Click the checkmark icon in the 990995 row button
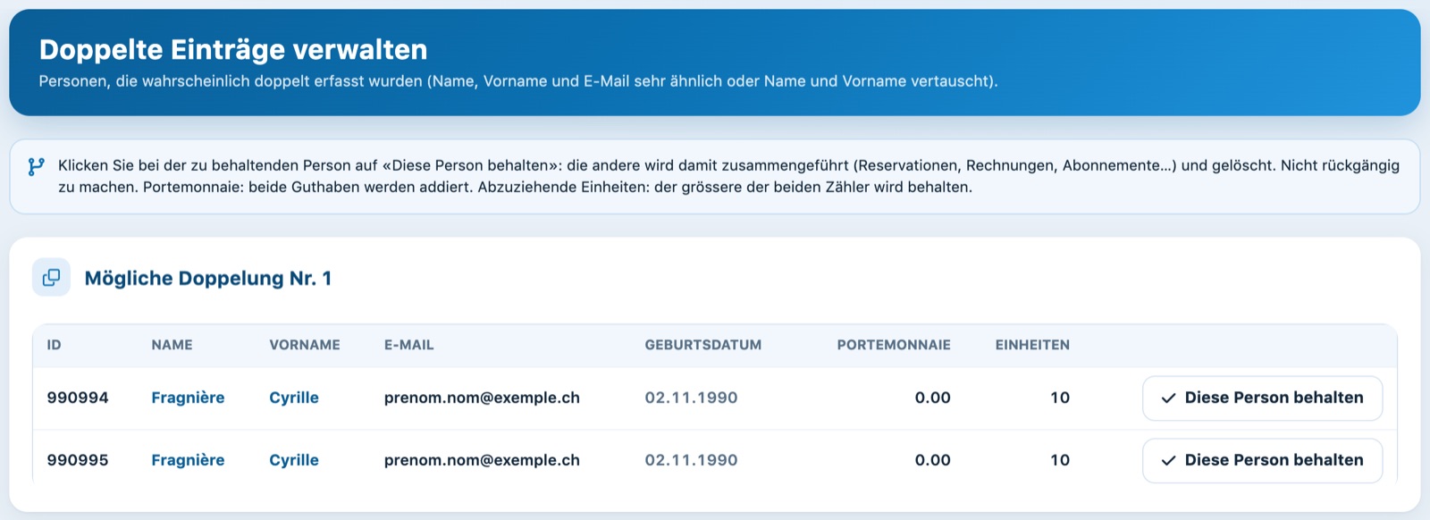 pyautogui.click(x=1168, y=461)
